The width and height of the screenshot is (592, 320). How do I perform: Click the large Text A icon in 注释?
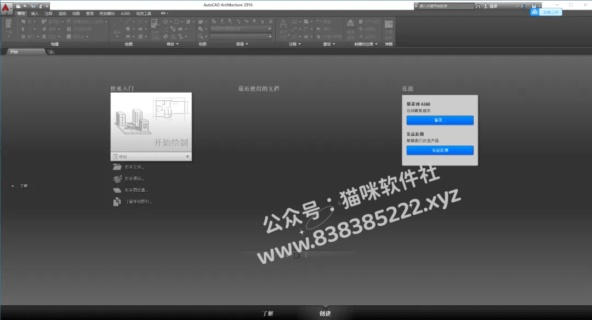283,25
